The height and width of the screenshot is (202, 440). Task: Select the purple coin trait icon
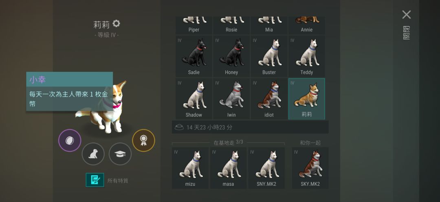[x=70, y=140]
